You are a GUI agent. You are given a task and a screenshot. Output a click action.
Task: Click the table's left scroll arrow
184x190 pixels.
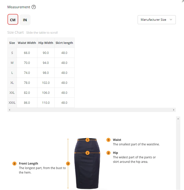9,110
